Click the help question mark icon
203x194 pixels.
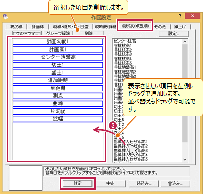180,16
